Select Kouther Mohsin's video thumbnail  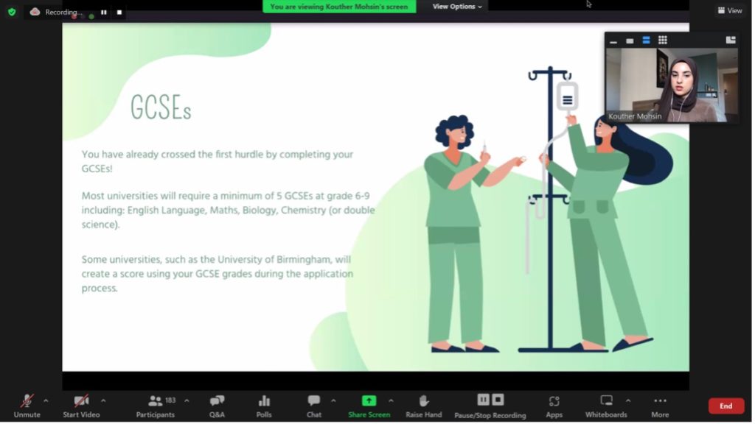[671, 85]
